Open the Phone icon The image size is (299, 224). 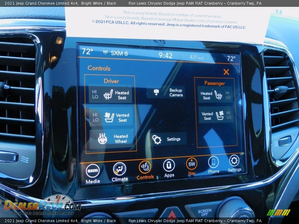coord(213,162)
